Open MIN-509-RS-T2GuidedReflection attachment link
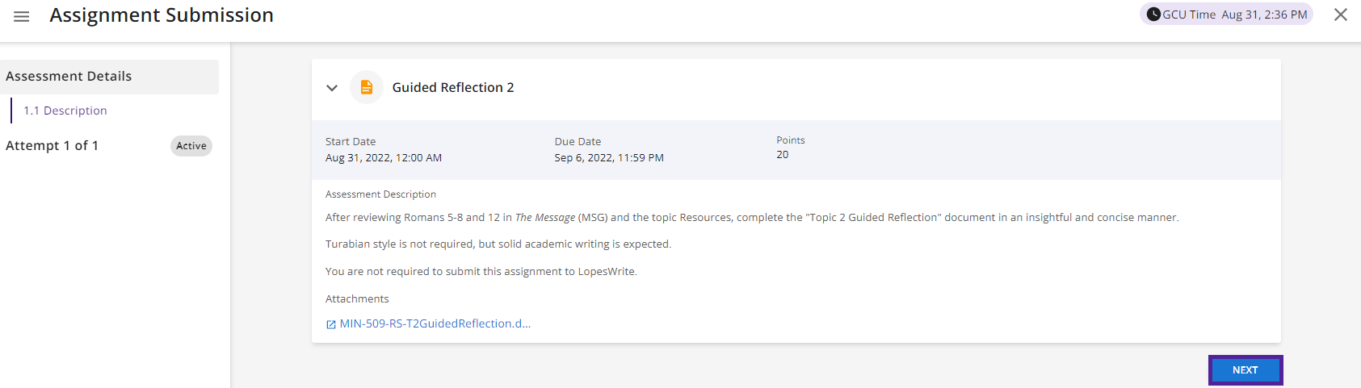 pyautogui.click(x=435, y=323)
